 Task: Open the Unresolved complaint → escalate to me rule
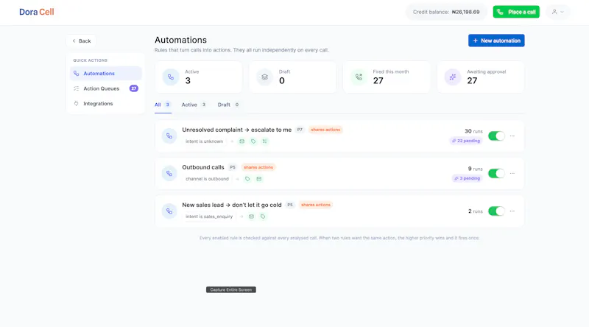236,130
